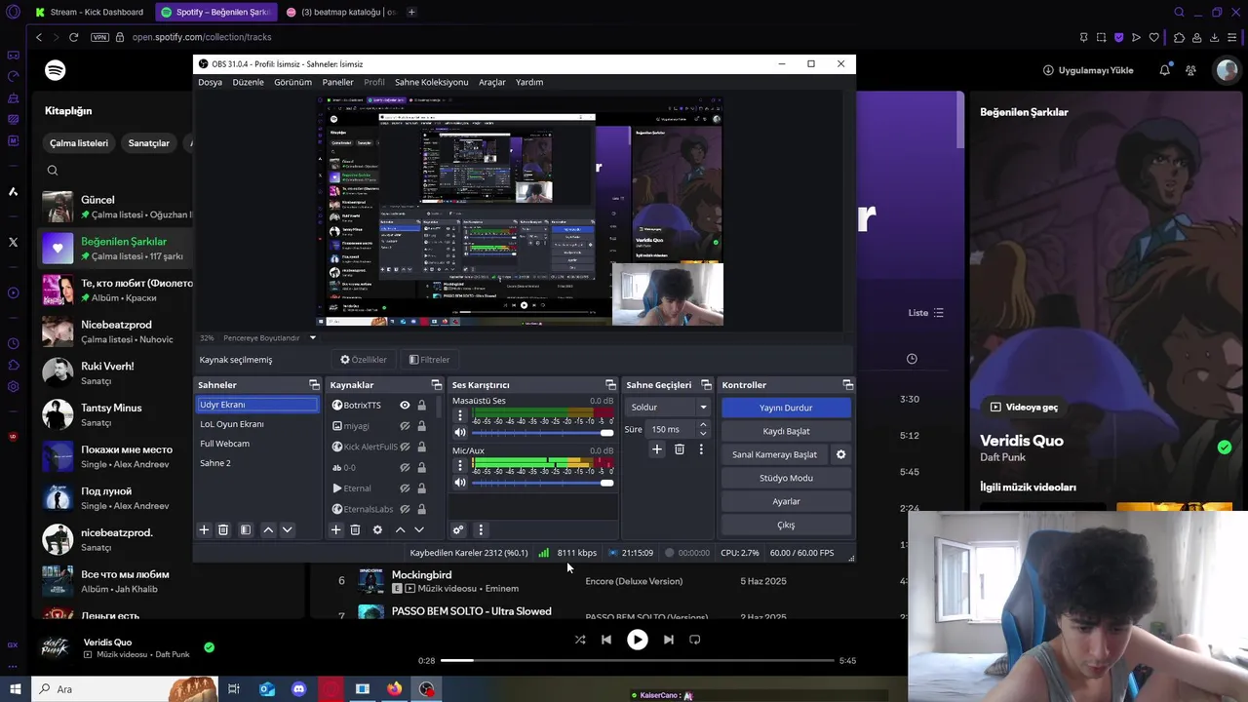Image resolution: width=1248 pixels, height=702 pixels.
Task: Open Masaüstü Ses three-dot options menu
Action: click(x=460, y=416)
